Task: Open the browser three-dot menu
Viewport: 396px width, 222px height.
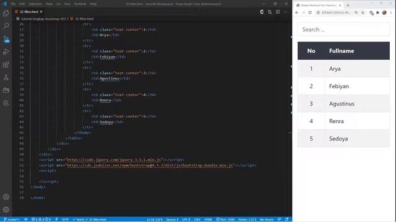Action: point(391,12)
